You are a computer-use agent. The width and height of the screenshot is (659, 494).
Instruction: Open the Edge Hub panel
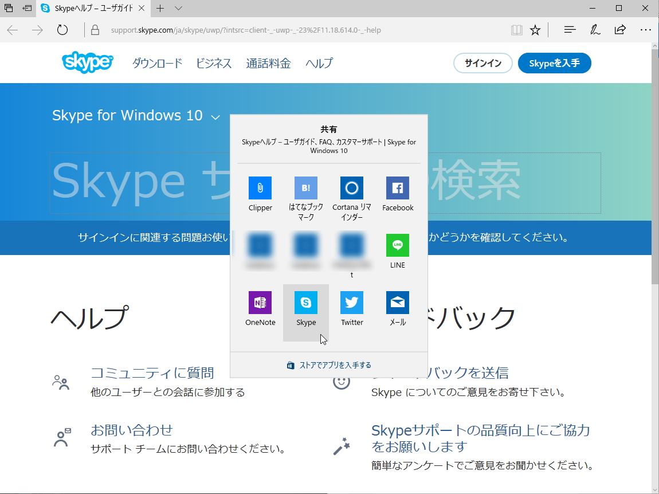(569, 29)
